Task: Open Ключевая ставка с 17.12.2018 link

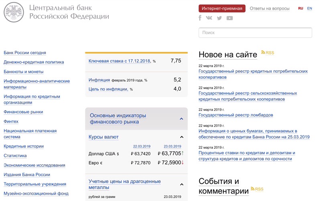Action: coord(120,61)
